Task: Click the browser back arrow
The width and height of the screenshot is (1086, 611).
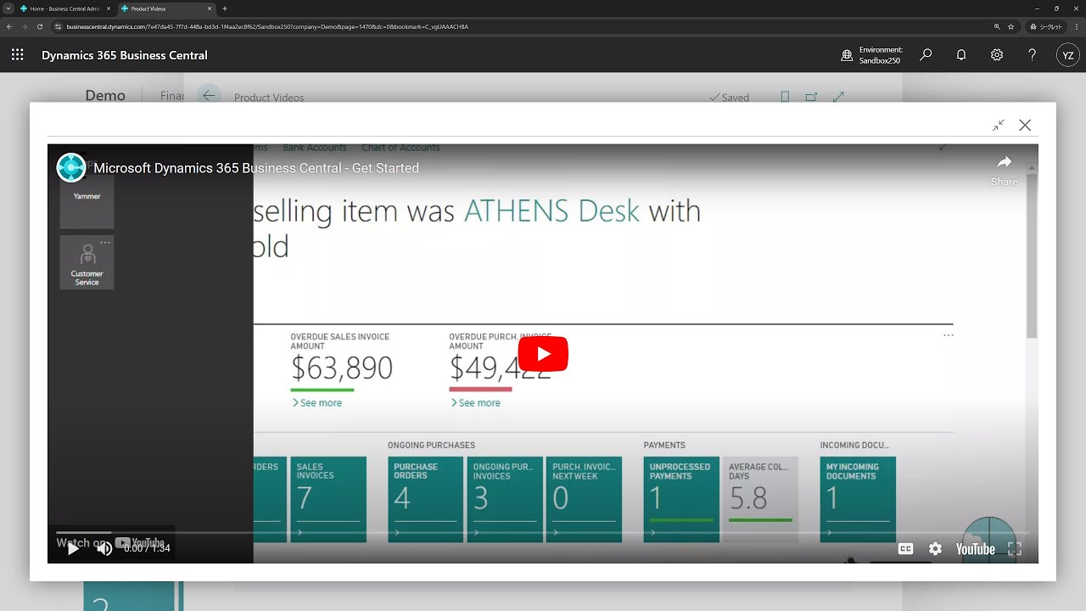Action: (x=9, y=26)
